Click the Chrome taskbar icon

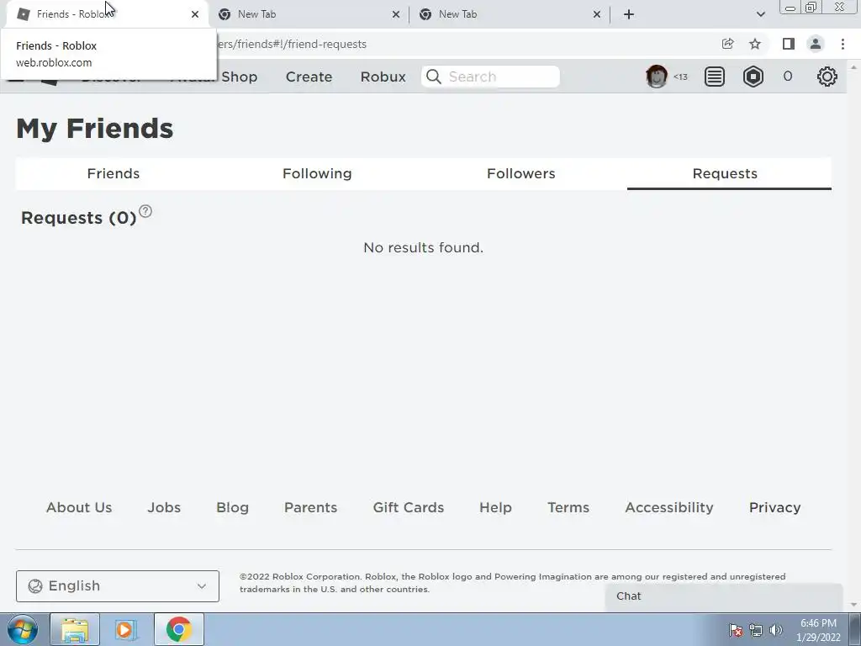click(x=179, y=629)
